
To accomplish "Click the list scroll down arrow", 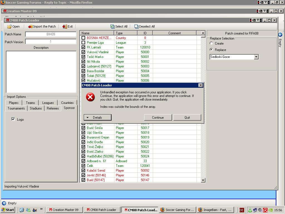I will [x=203, y=180].
